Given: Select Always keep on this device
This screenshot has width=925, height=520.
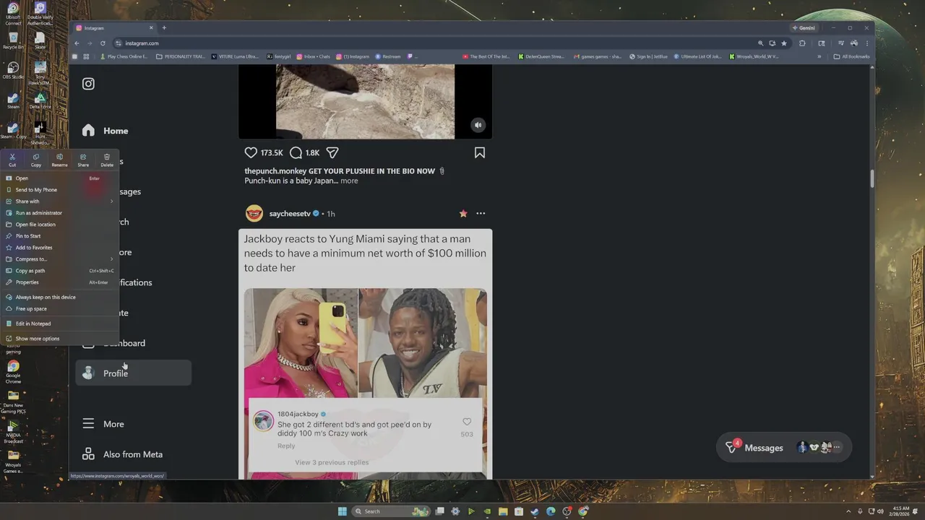Looking at the screenshot, I should [x=59, y=297].
